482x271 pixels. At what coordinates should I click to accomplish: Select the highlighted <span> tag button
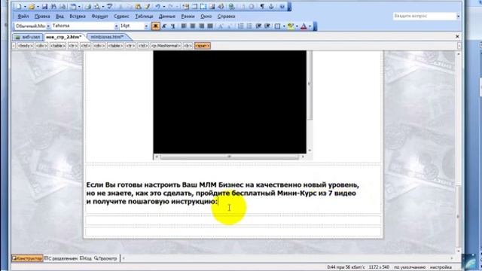pyautogui.click(x=203, y=46)
